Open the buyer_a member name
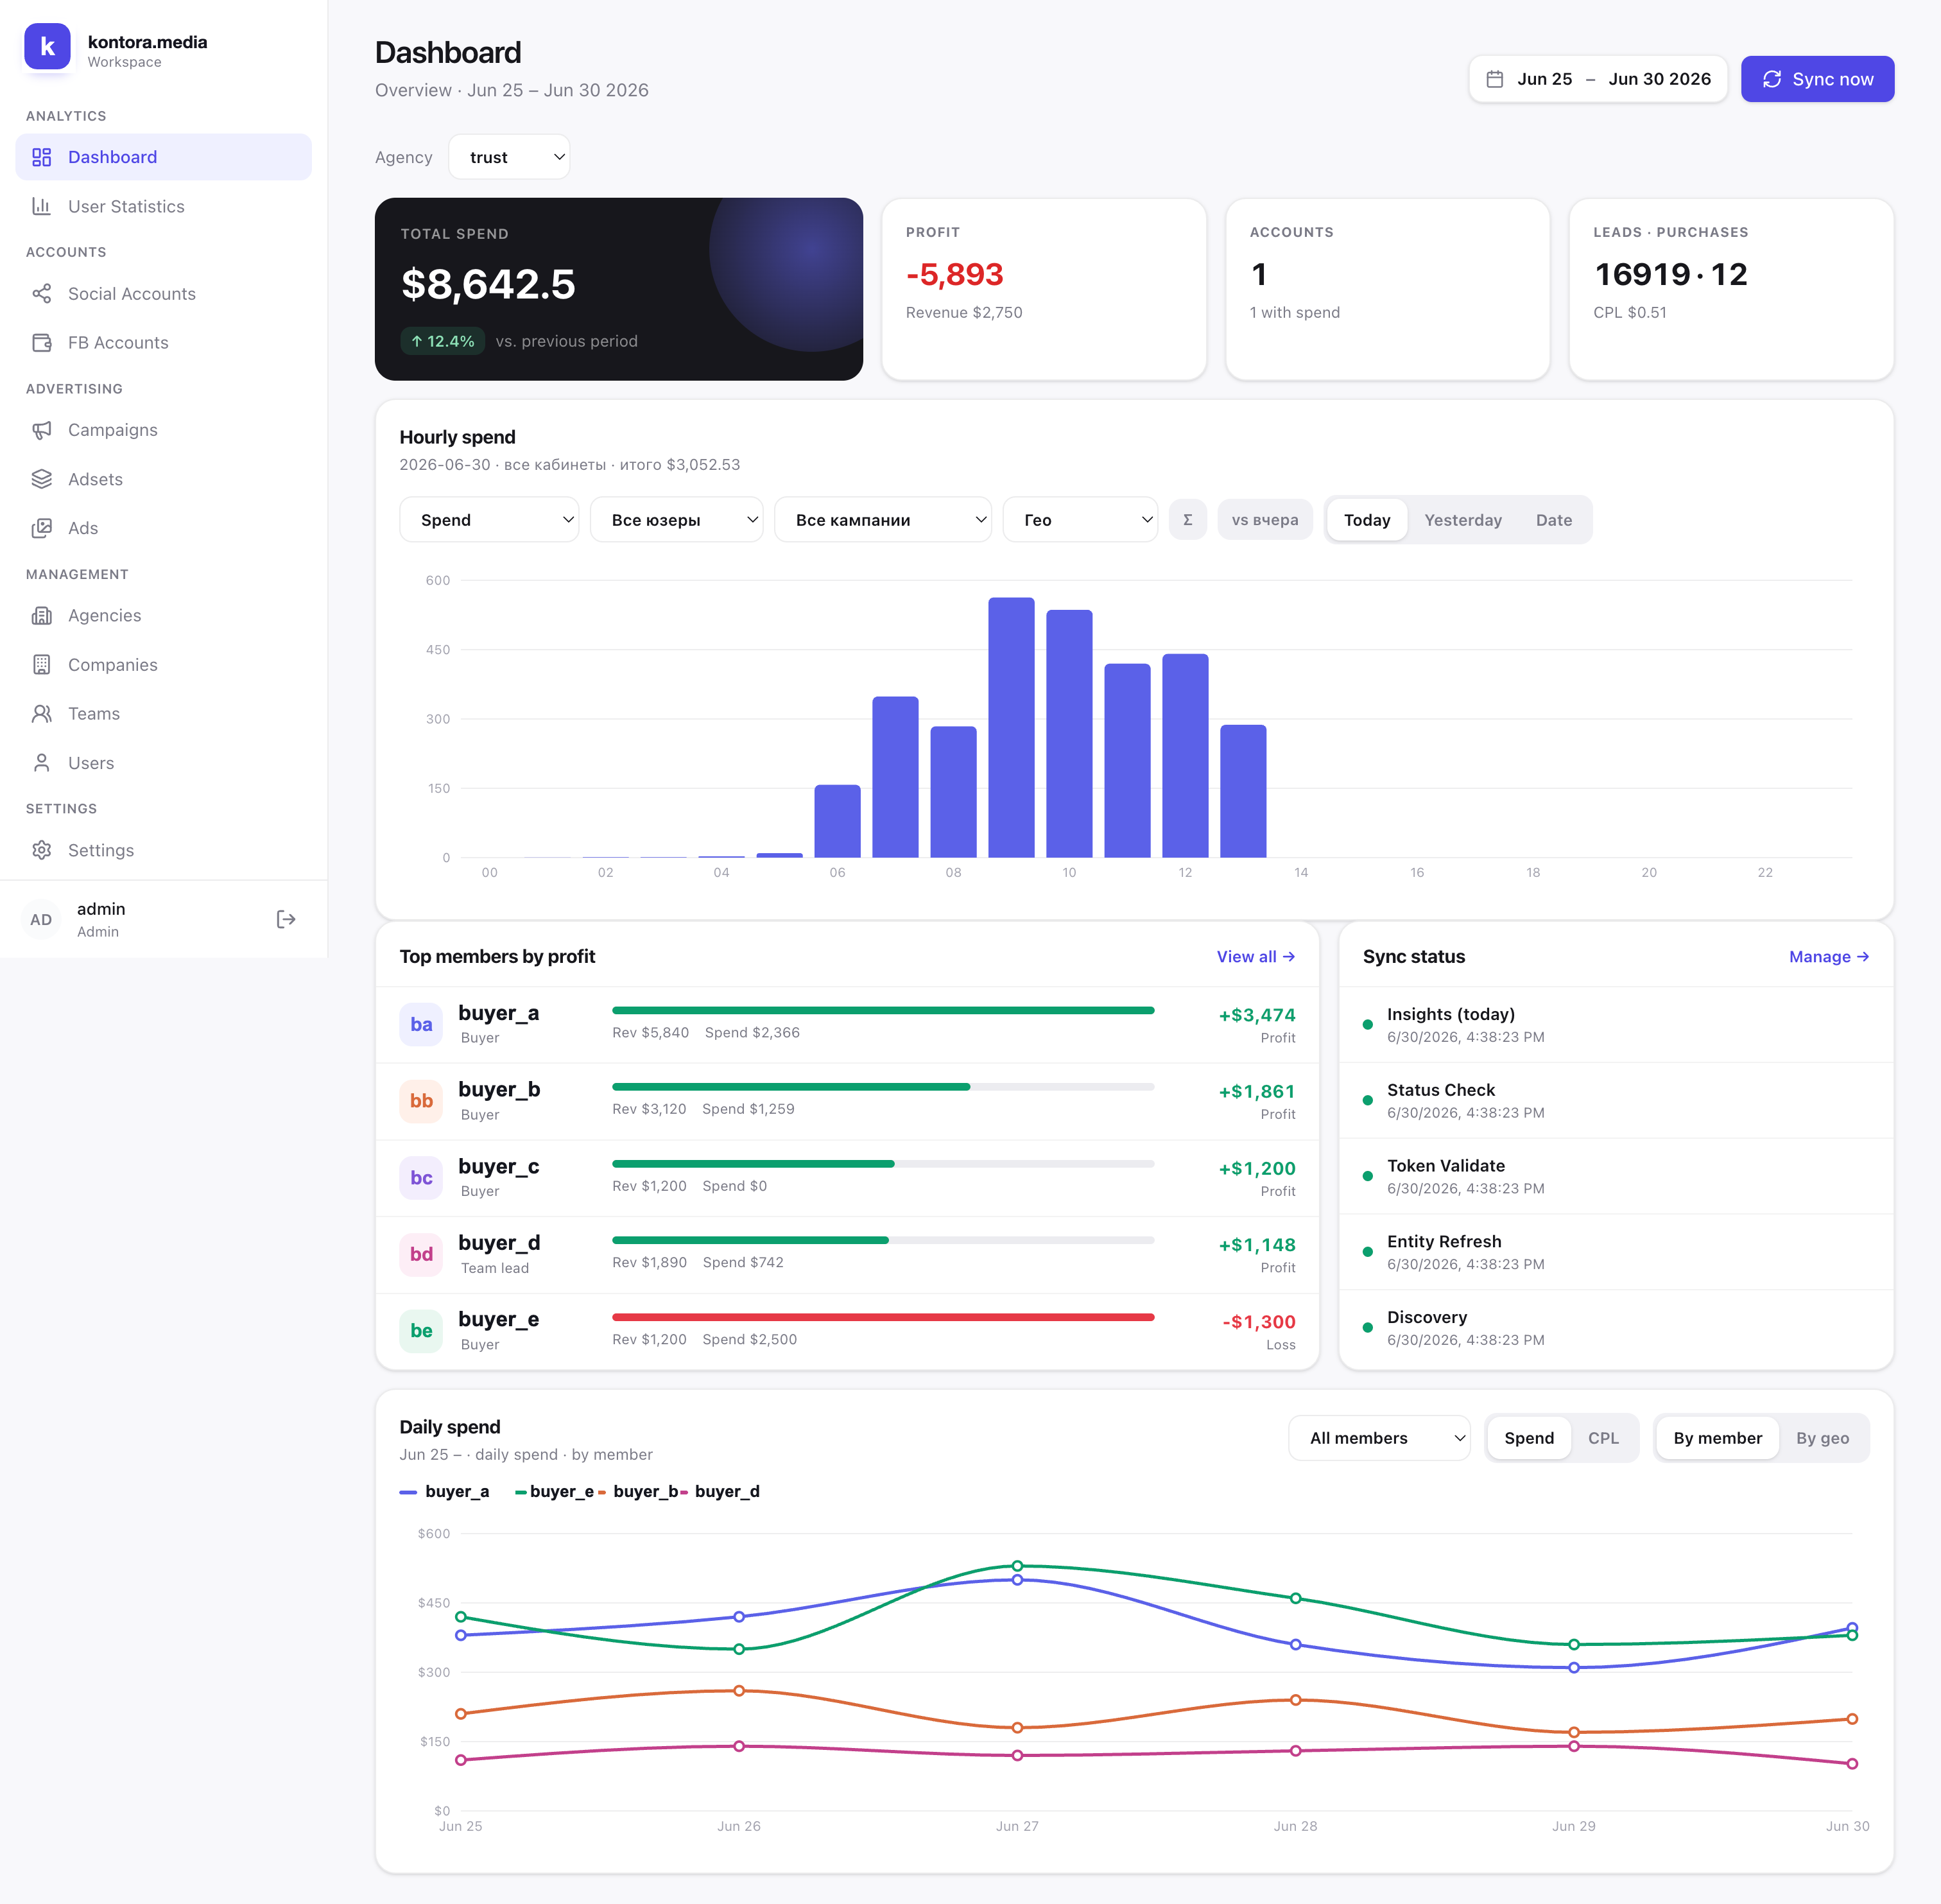Image resolution: width=1941 pixels, height=1904 pixels. [x=498, y=1013]
